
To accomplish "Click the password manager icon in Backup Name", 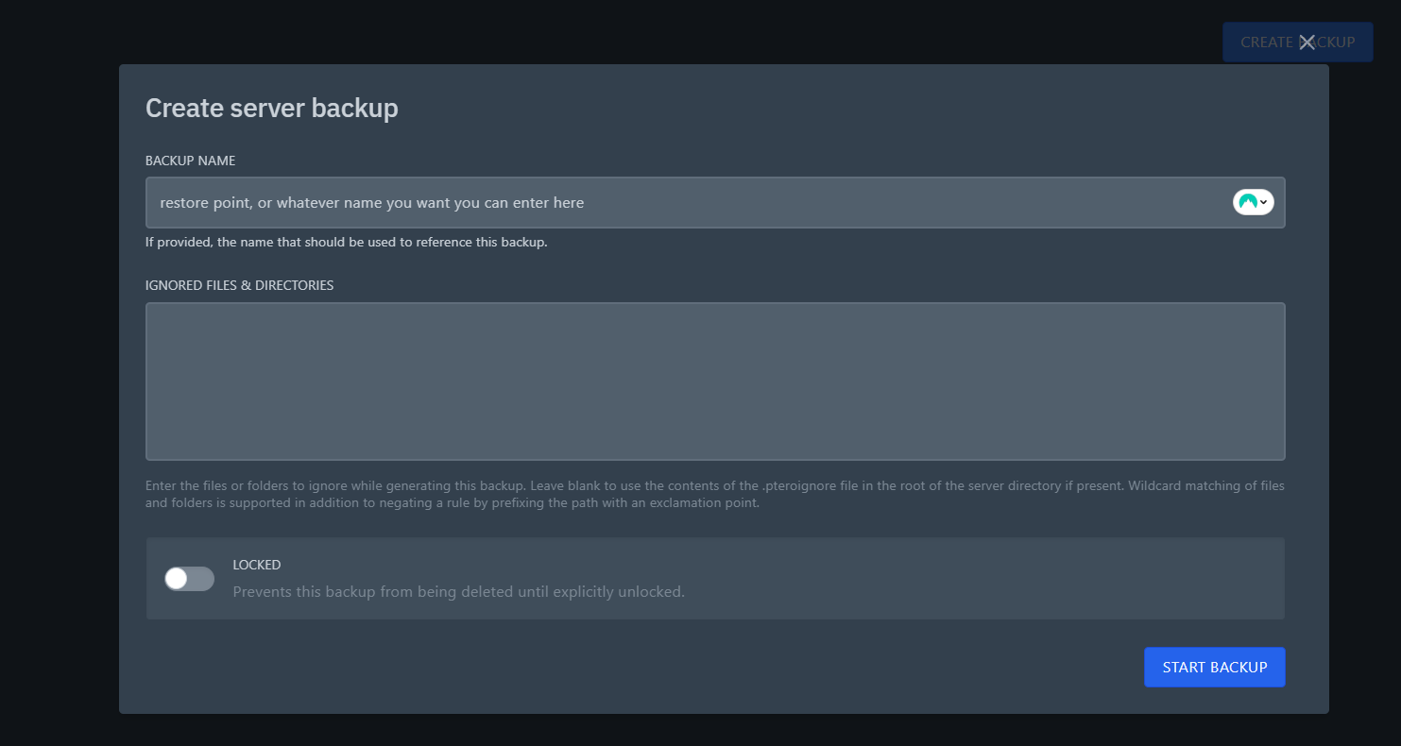I will tap(1247, 202).
